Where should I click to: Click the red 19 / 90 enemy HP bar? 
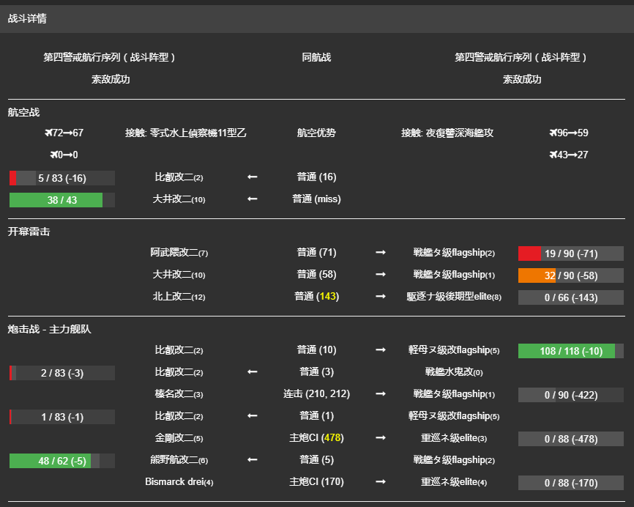(572, 253)
